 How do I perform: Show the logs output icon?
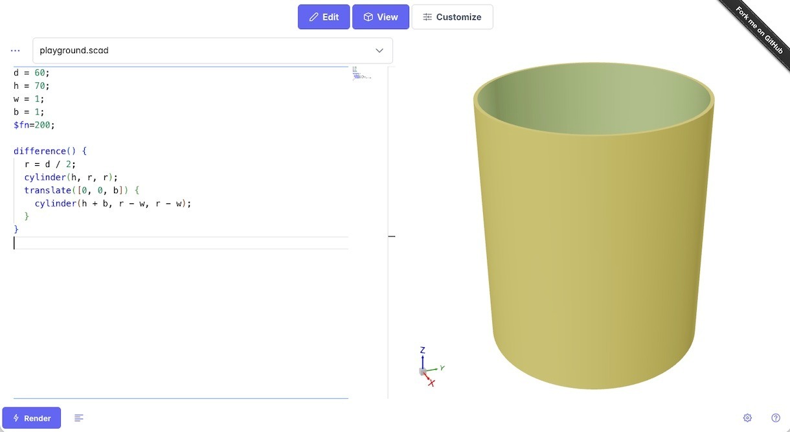79,418
